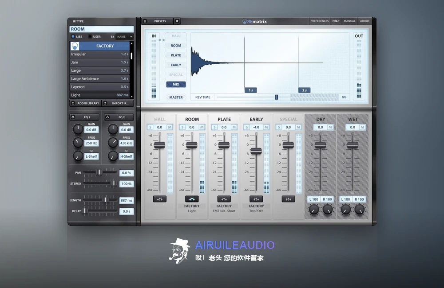Open the ABOUT menu item
The height and width of the screenshot is (288, 444).
365,21
